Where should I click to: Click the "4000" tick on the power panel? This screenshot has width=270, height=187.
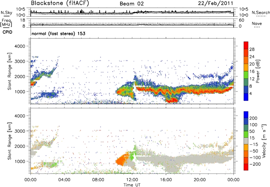tap(20, 46)
